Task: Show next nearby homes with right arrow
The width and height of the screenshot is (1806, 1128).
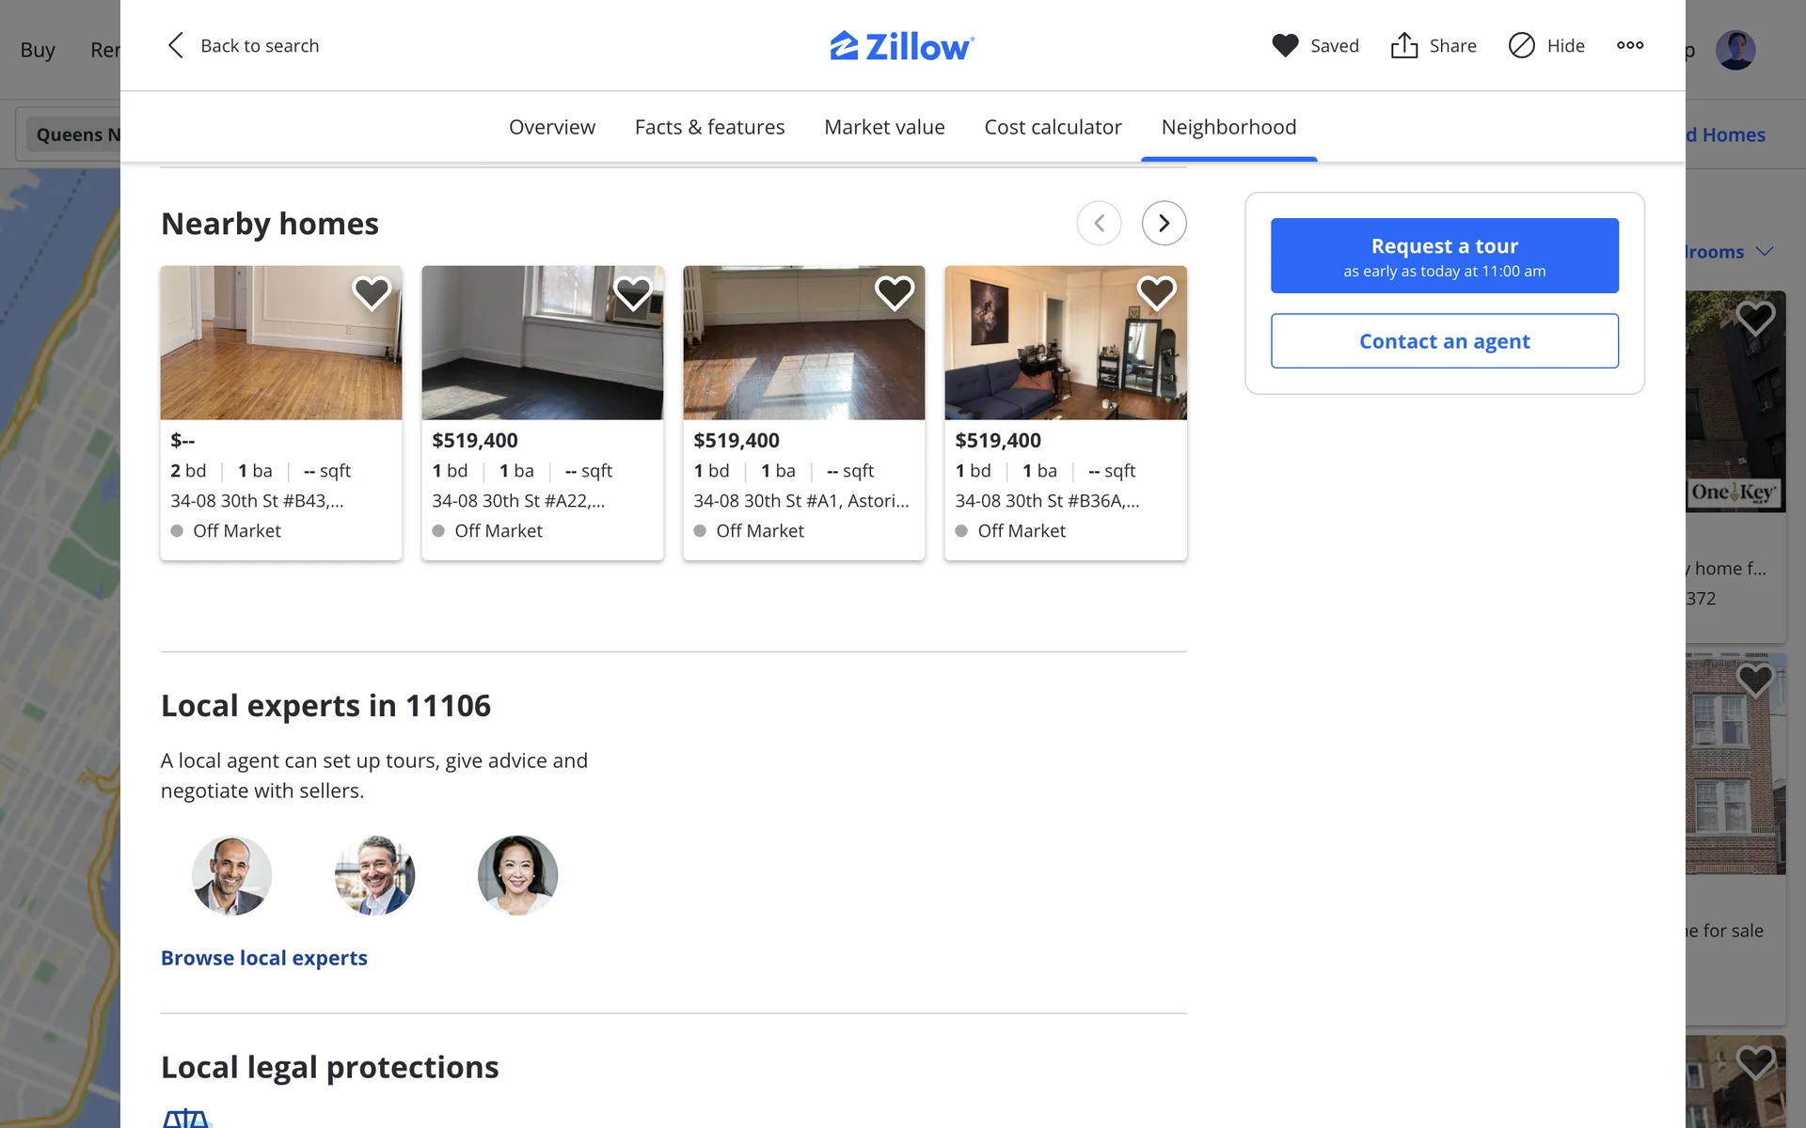Action: (1164, 223)
